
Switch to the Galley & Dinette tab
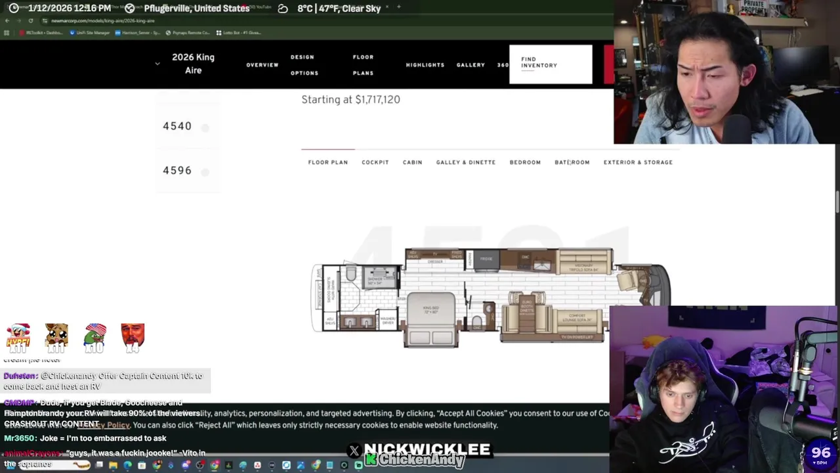click(x=466, y=162)
